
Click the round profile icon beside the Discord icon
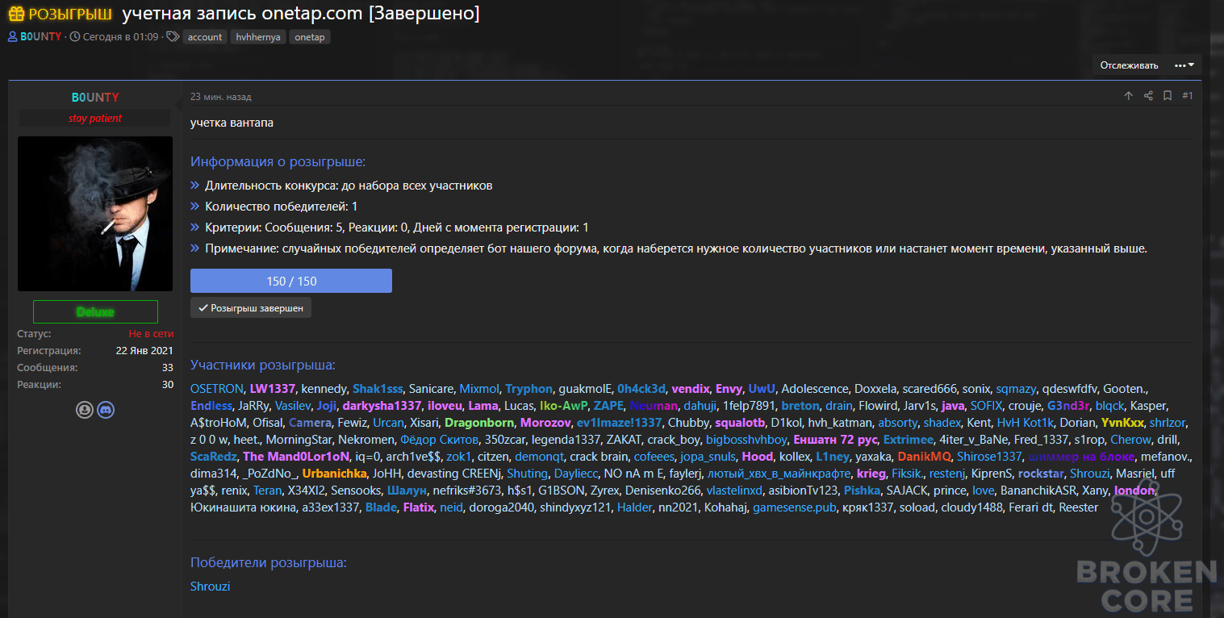(85, 410)
